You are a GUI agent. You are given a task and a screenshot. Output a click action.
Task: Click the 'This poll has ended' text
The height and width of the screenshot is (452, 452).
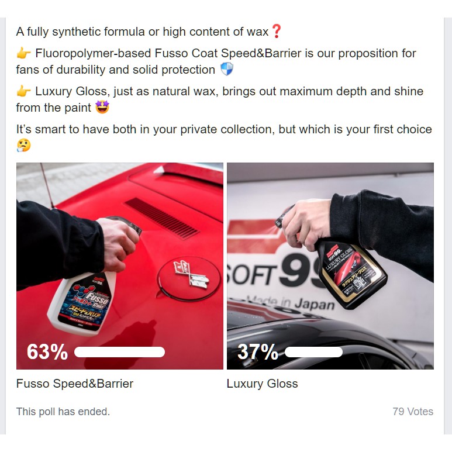click(x=63, y=411)
